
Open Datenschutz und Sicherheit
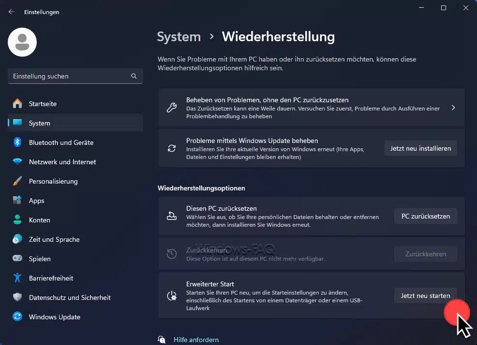pyautogui.click(x=75, y=298)
